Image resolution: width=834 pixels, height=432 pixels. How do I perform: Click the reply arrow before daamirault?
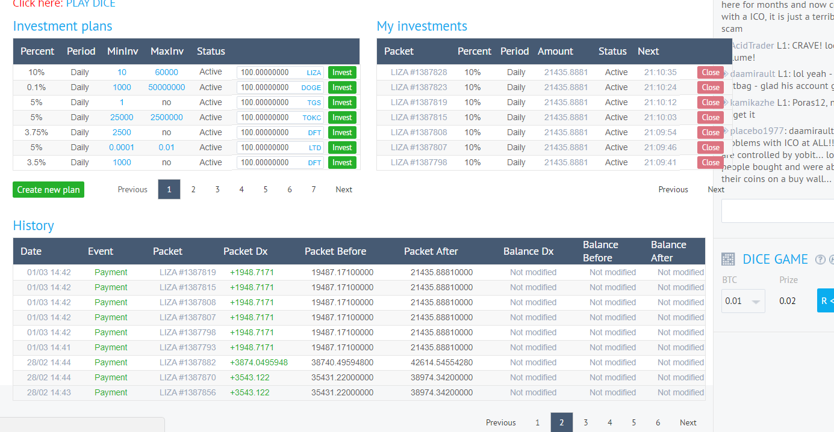tap(726, 74)
